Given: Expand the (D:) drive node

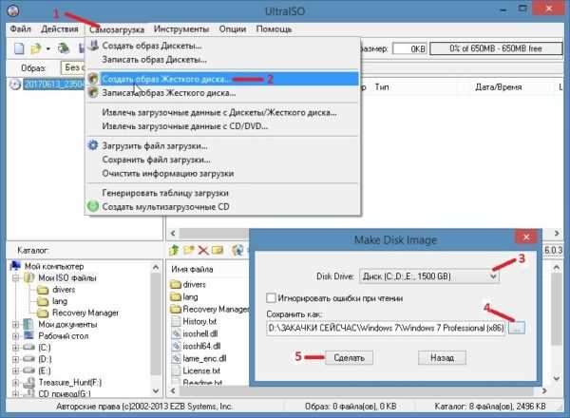Looking at the screenshot, I should point(15,359).
